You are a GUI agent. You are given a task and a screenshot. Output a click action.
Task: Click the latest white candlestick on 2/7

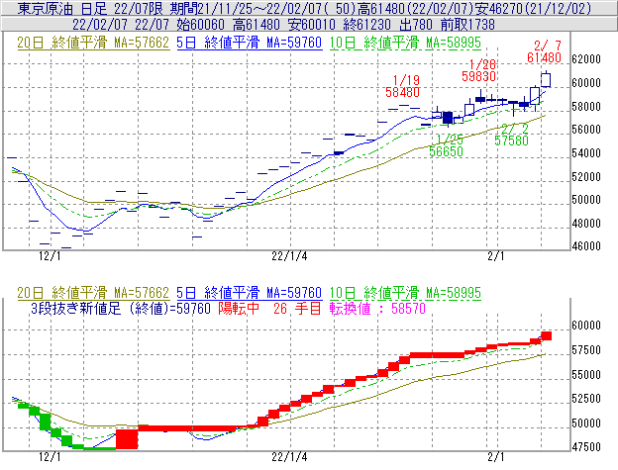coord(546,80)
